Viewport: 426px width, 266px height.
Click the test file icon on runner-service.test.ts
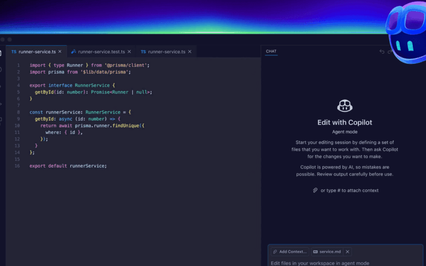(x=73, y=52)
